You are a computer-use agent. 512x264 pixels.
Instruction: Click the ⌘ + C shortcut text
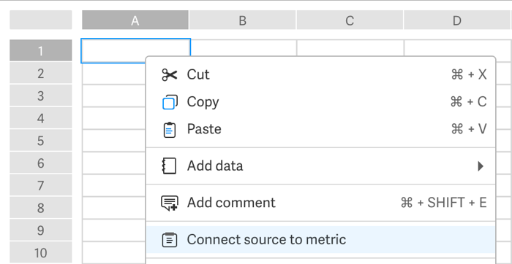click(x=469, y=102)
